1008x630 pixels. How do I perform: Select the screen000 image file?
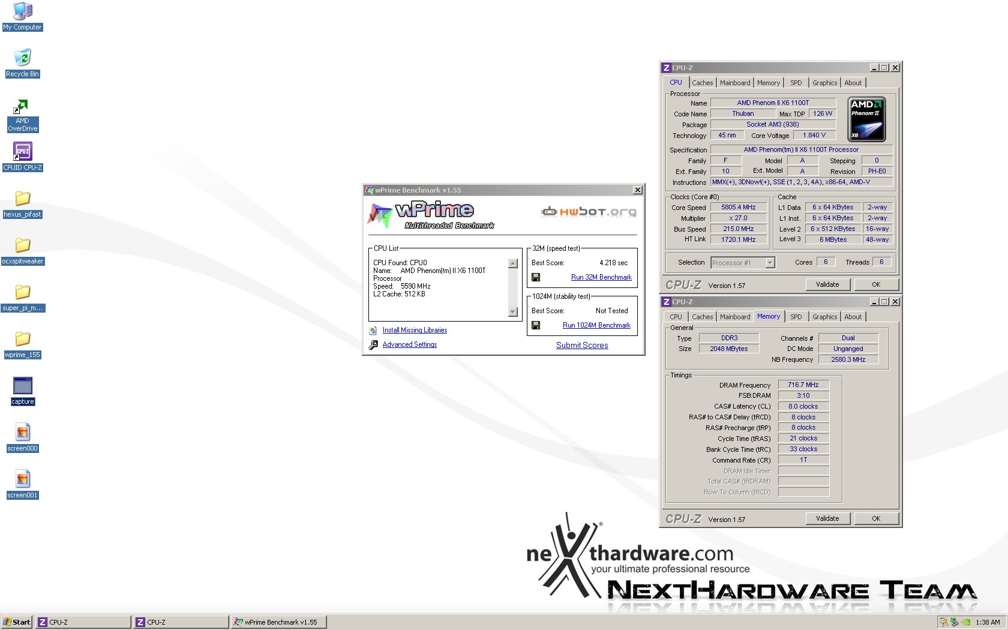tap(22, 438)
